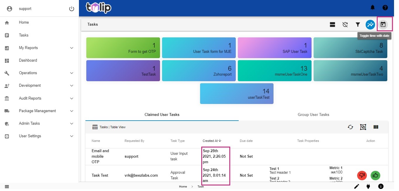Open the hamburger menu in bottom bar

click(x=7, y=187)
